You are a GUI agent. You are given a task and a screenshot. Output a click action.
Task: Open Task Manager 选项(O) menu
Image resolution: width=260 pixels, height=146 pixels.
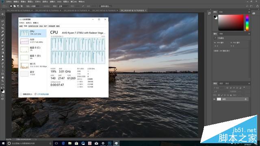[x=28, y=23]
